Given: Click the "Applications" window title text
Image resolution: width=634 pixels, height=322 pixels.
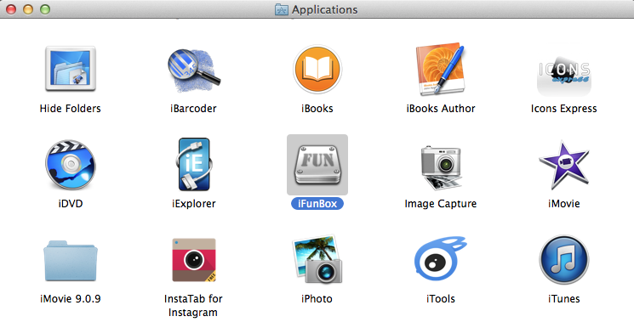Looking at the screenshot, I should click(325, 9).
